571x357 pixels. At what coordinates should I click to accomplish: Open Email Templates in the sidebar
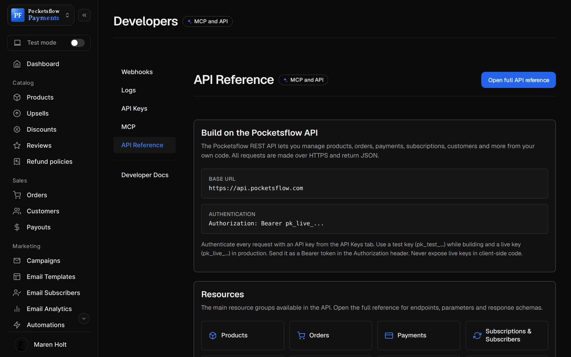click(x=49, y=277)
